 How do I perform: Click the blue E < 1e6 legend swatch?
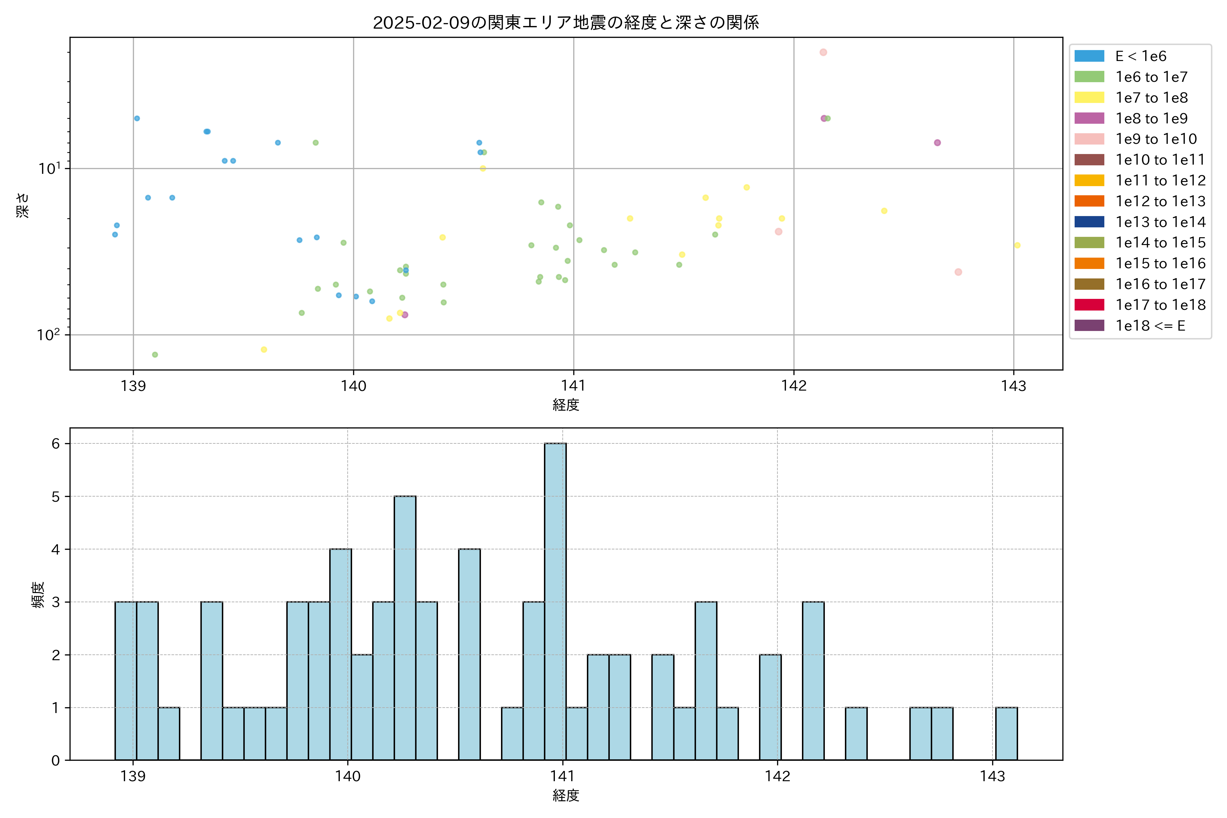(x=1089, y=56)
